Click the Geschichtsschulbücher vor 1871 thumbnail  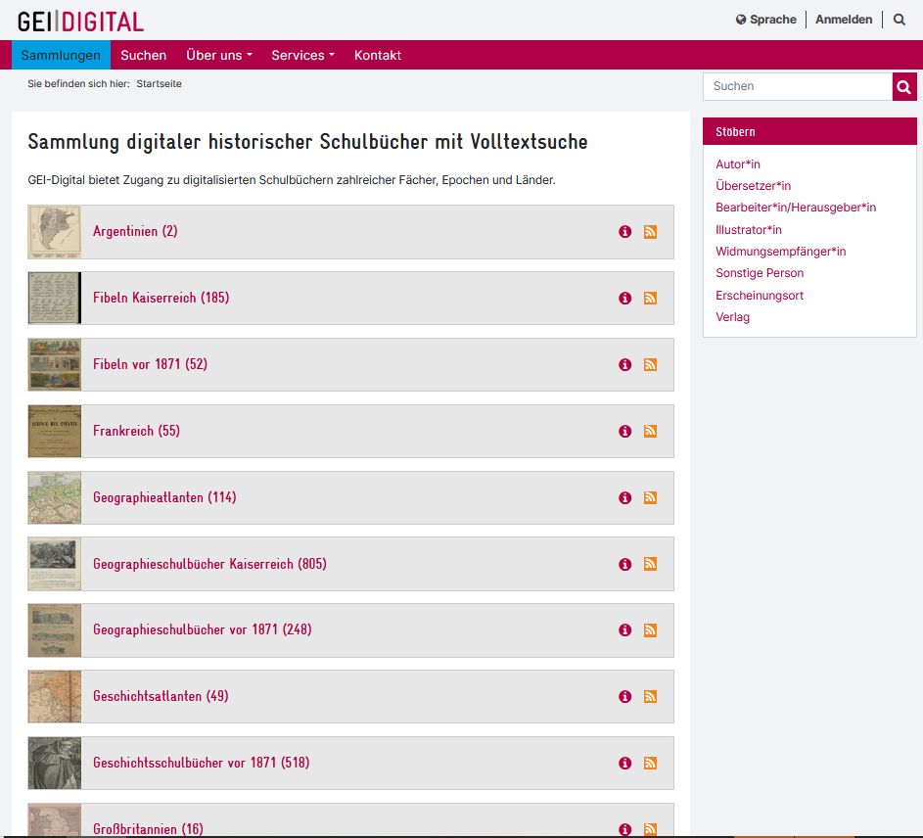point(54,764)
